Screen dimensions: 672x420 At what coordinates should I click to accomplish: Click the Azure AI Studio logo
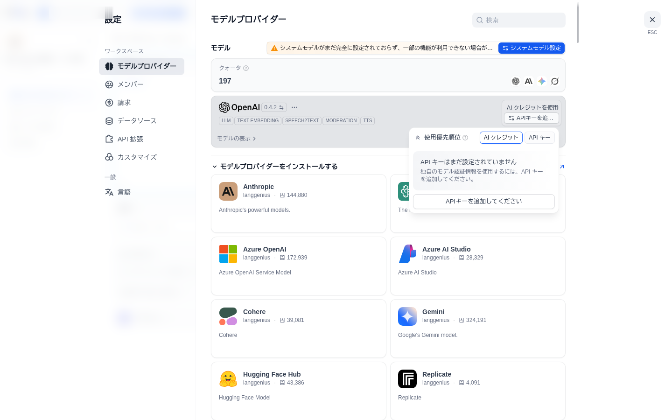tap(407, 254)
